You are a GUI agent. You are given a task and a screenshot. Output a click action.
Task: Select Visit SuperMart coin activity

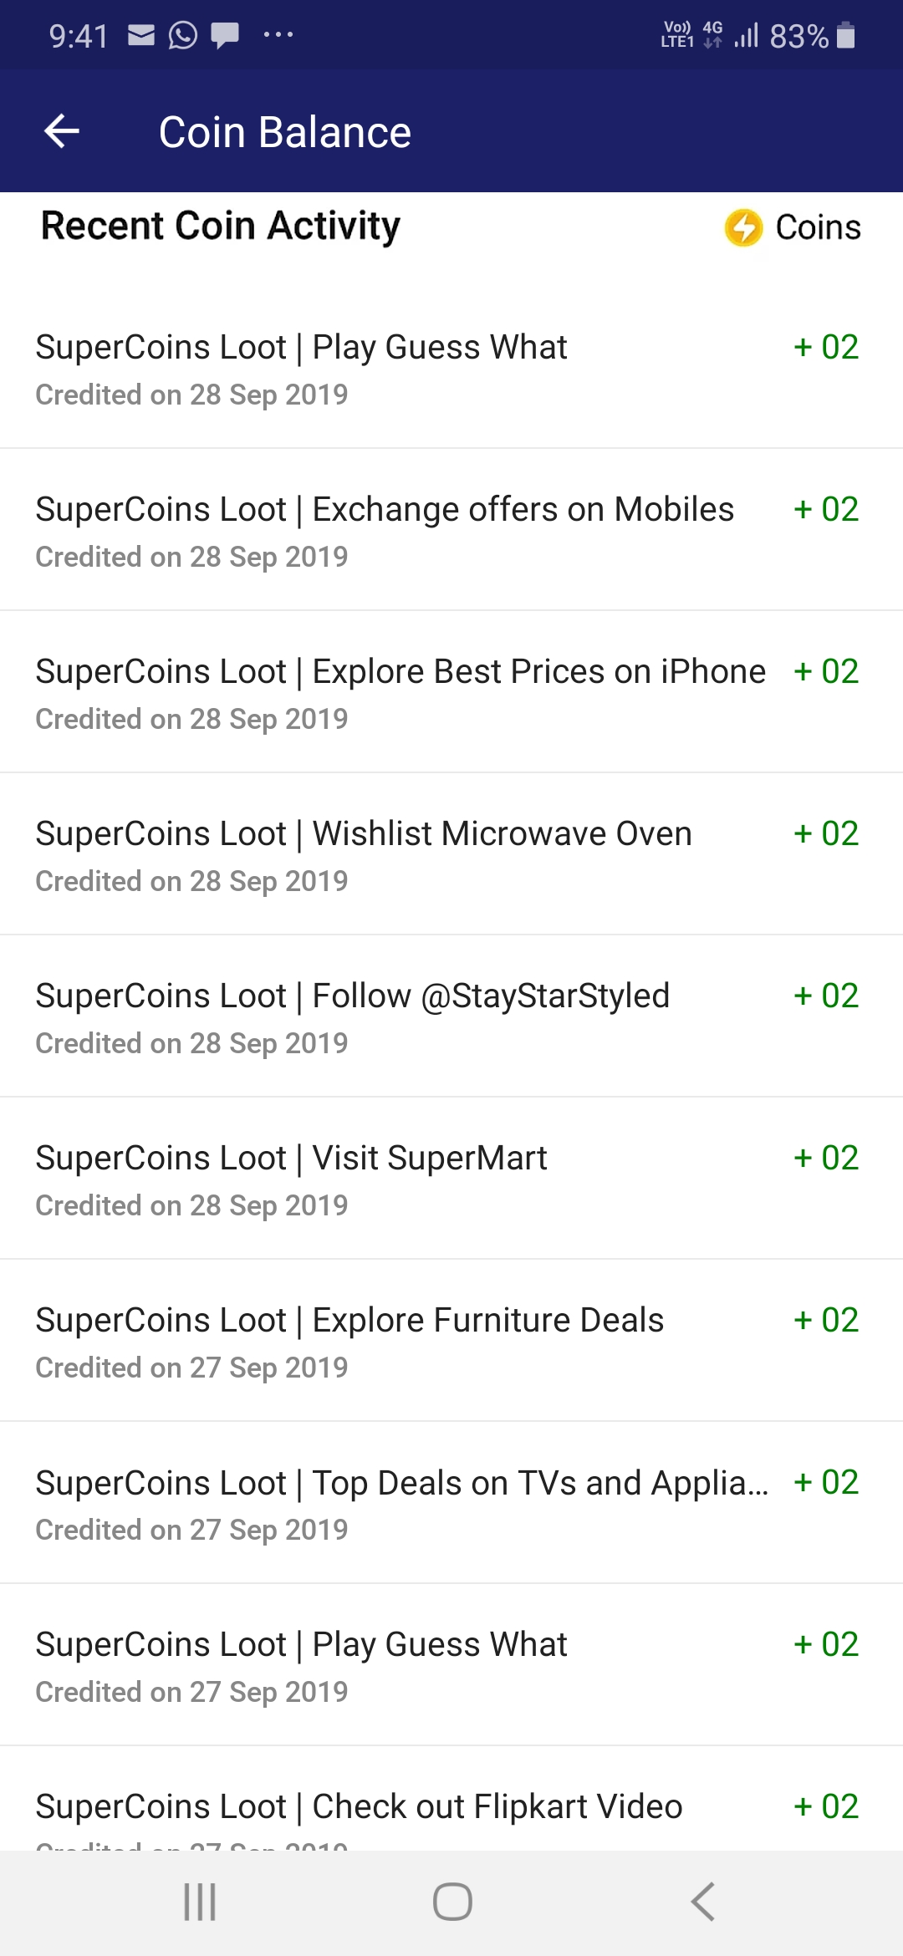pyautogui.click(x=451, y=1179)
